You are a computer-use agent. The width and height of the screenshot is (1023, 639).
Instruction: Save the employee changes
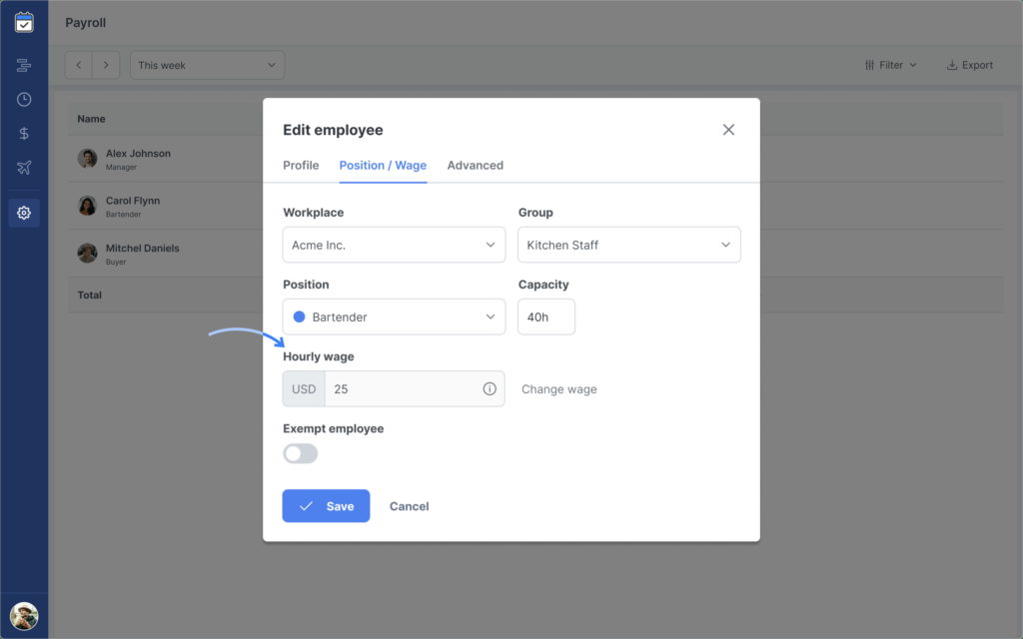tap(326, 506)
